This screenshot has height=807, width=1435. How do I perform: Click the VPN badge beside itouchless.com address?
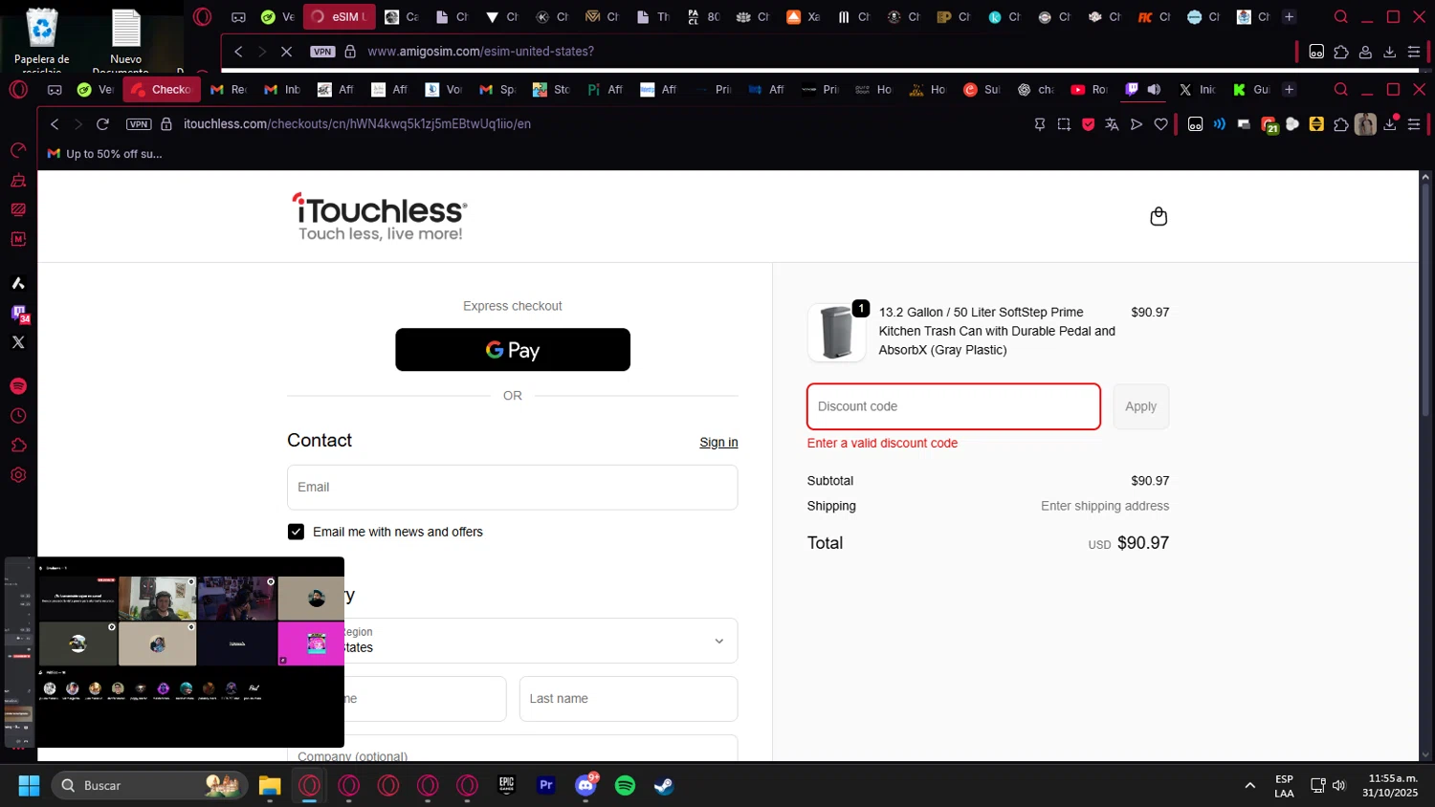pos(139,124)
